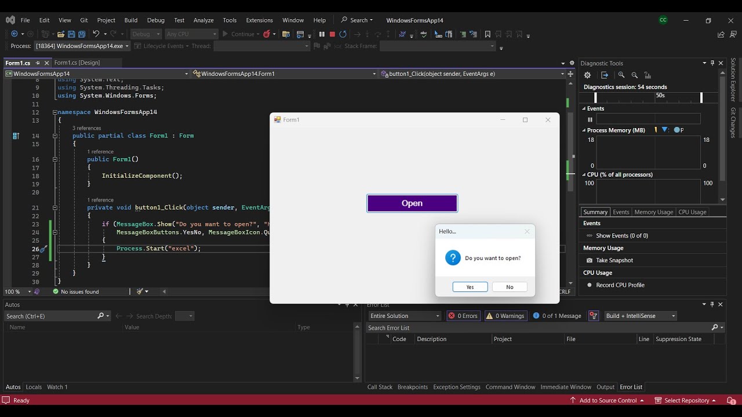Click the code cleanup broom icon
This screenshot has width=742, height=417.
coord(140,291)
